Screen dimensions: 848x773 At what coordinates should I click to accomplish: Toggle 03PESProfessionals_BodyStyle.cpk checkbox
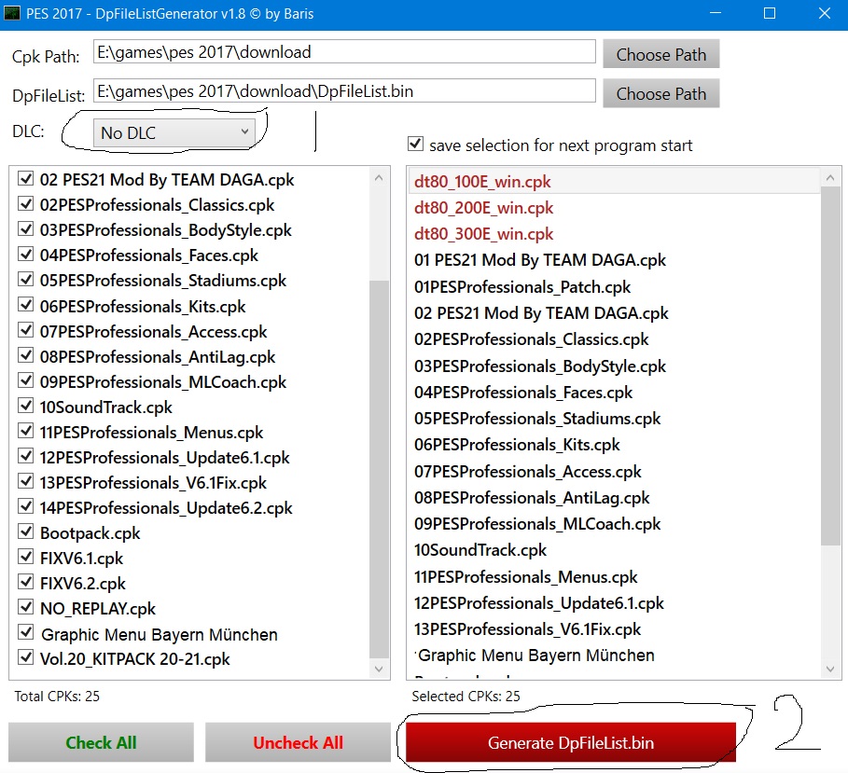[x=25, y=228]
